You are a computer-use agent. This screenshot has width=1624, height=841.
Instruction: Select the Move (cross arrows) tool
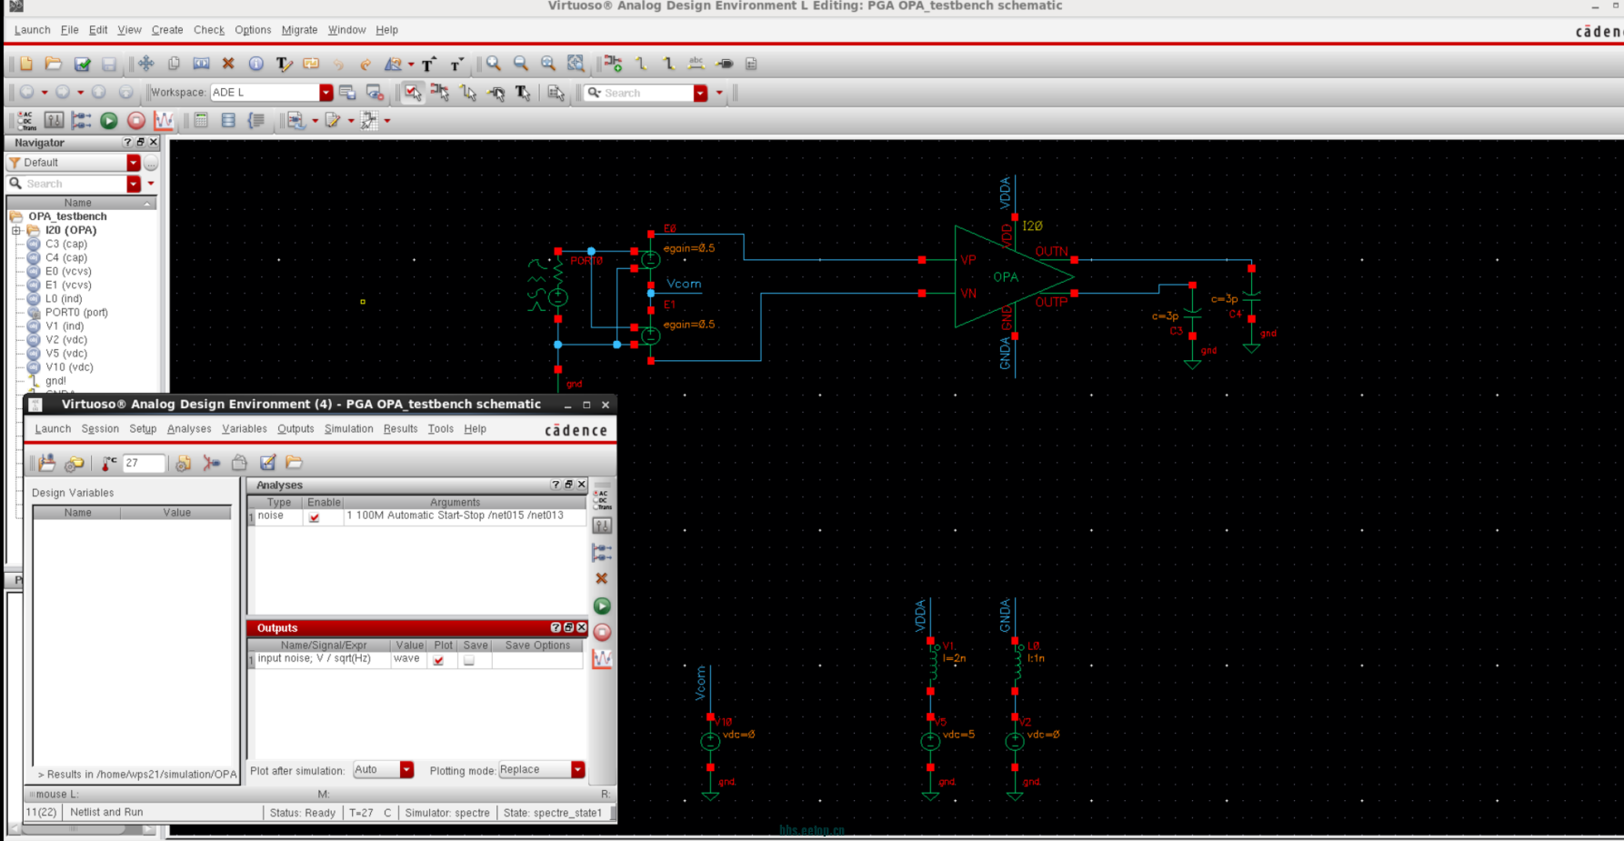pos(146,64)
